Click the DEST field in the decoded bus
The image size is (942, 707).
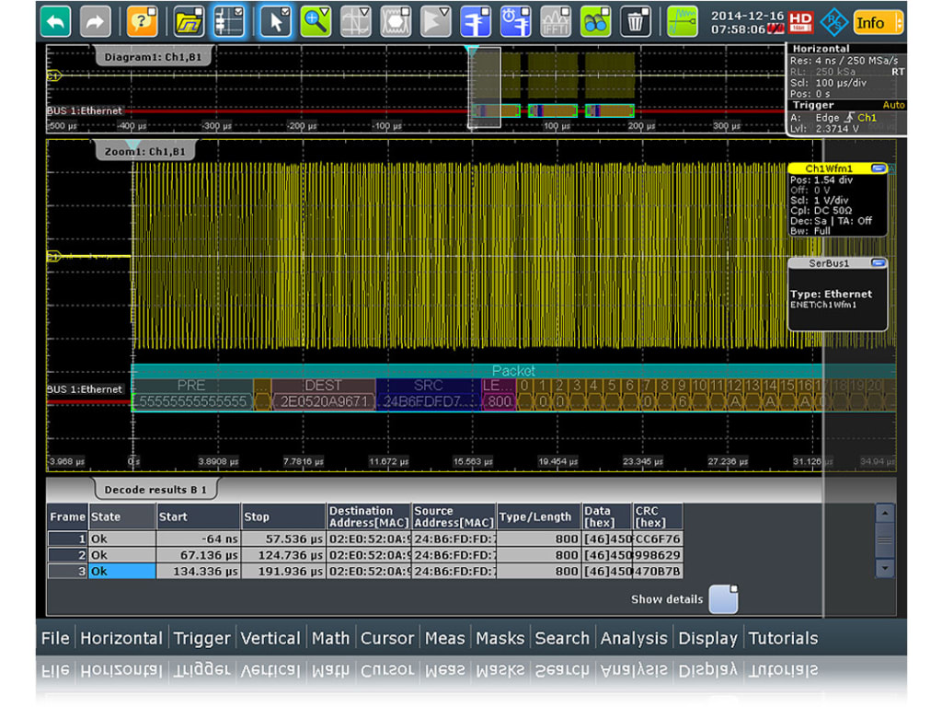(323, 394)
